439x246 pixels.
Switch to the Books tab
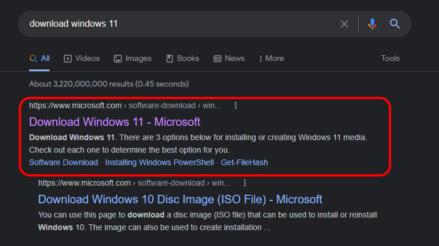pos(183,59)
